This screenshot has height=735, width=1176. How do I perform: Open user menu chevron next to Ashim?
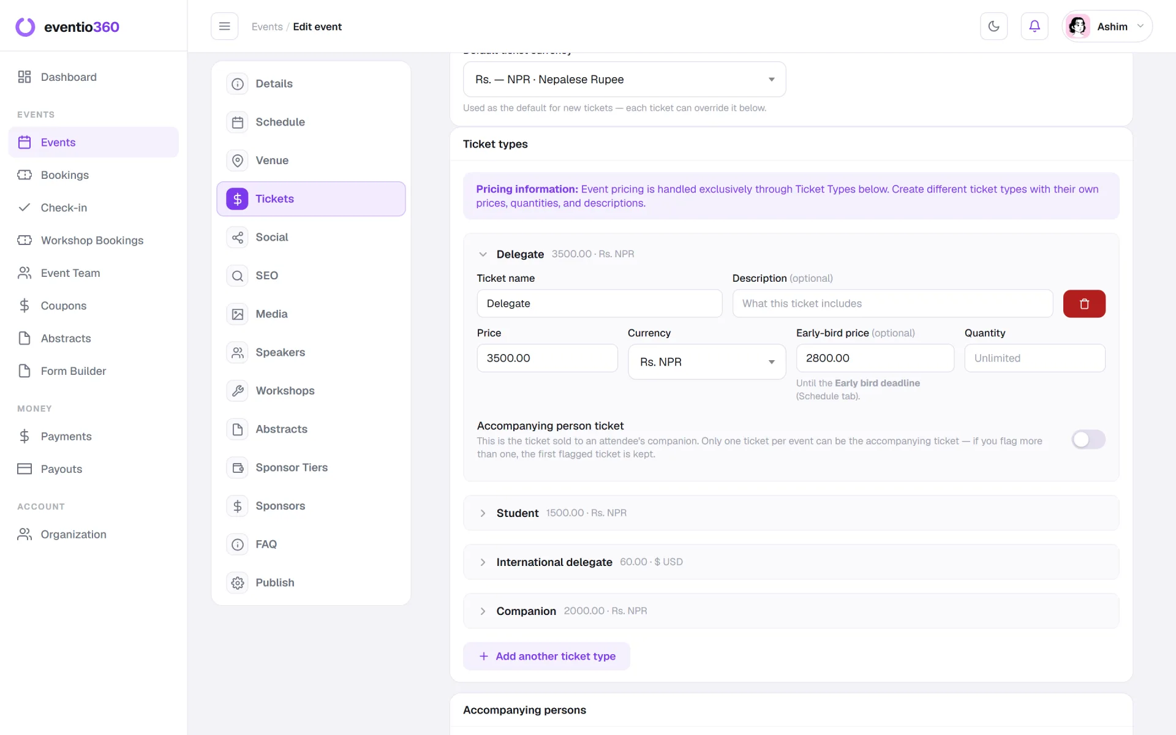click(x=1140, y=26)
